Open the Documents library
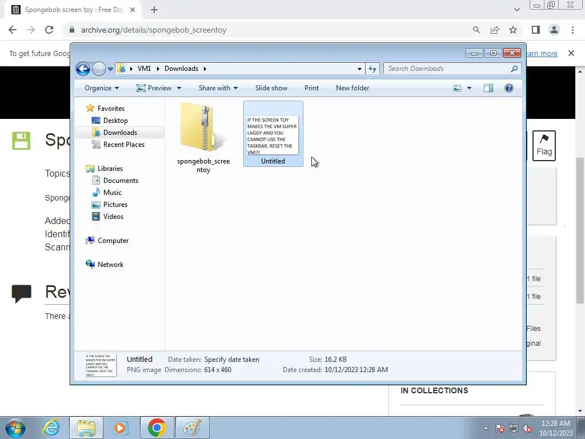Screen dimensions: 585x439 (121, 180)
